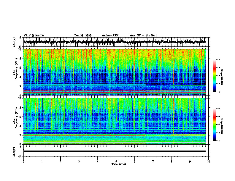Click inside the ch.1 frequency spectrogram
Screen dimensions: 235x181
coord(115,72)
